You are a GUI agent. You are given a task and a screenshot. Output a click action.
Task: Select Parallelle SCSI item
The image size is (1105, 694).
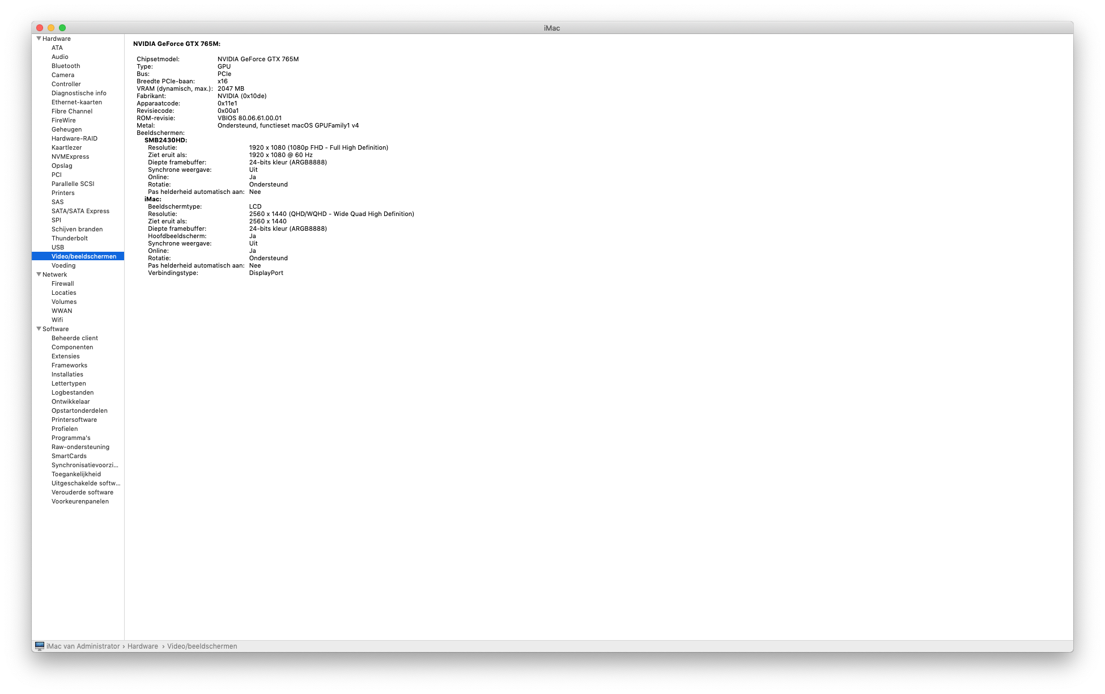(73, 184)
